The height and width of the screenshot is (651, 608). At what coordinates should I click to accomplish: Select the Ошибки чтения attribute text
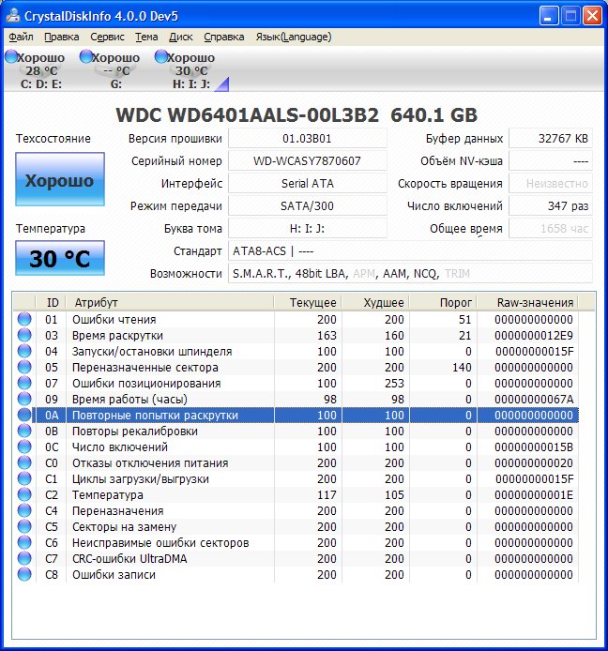tap(114, 319)
